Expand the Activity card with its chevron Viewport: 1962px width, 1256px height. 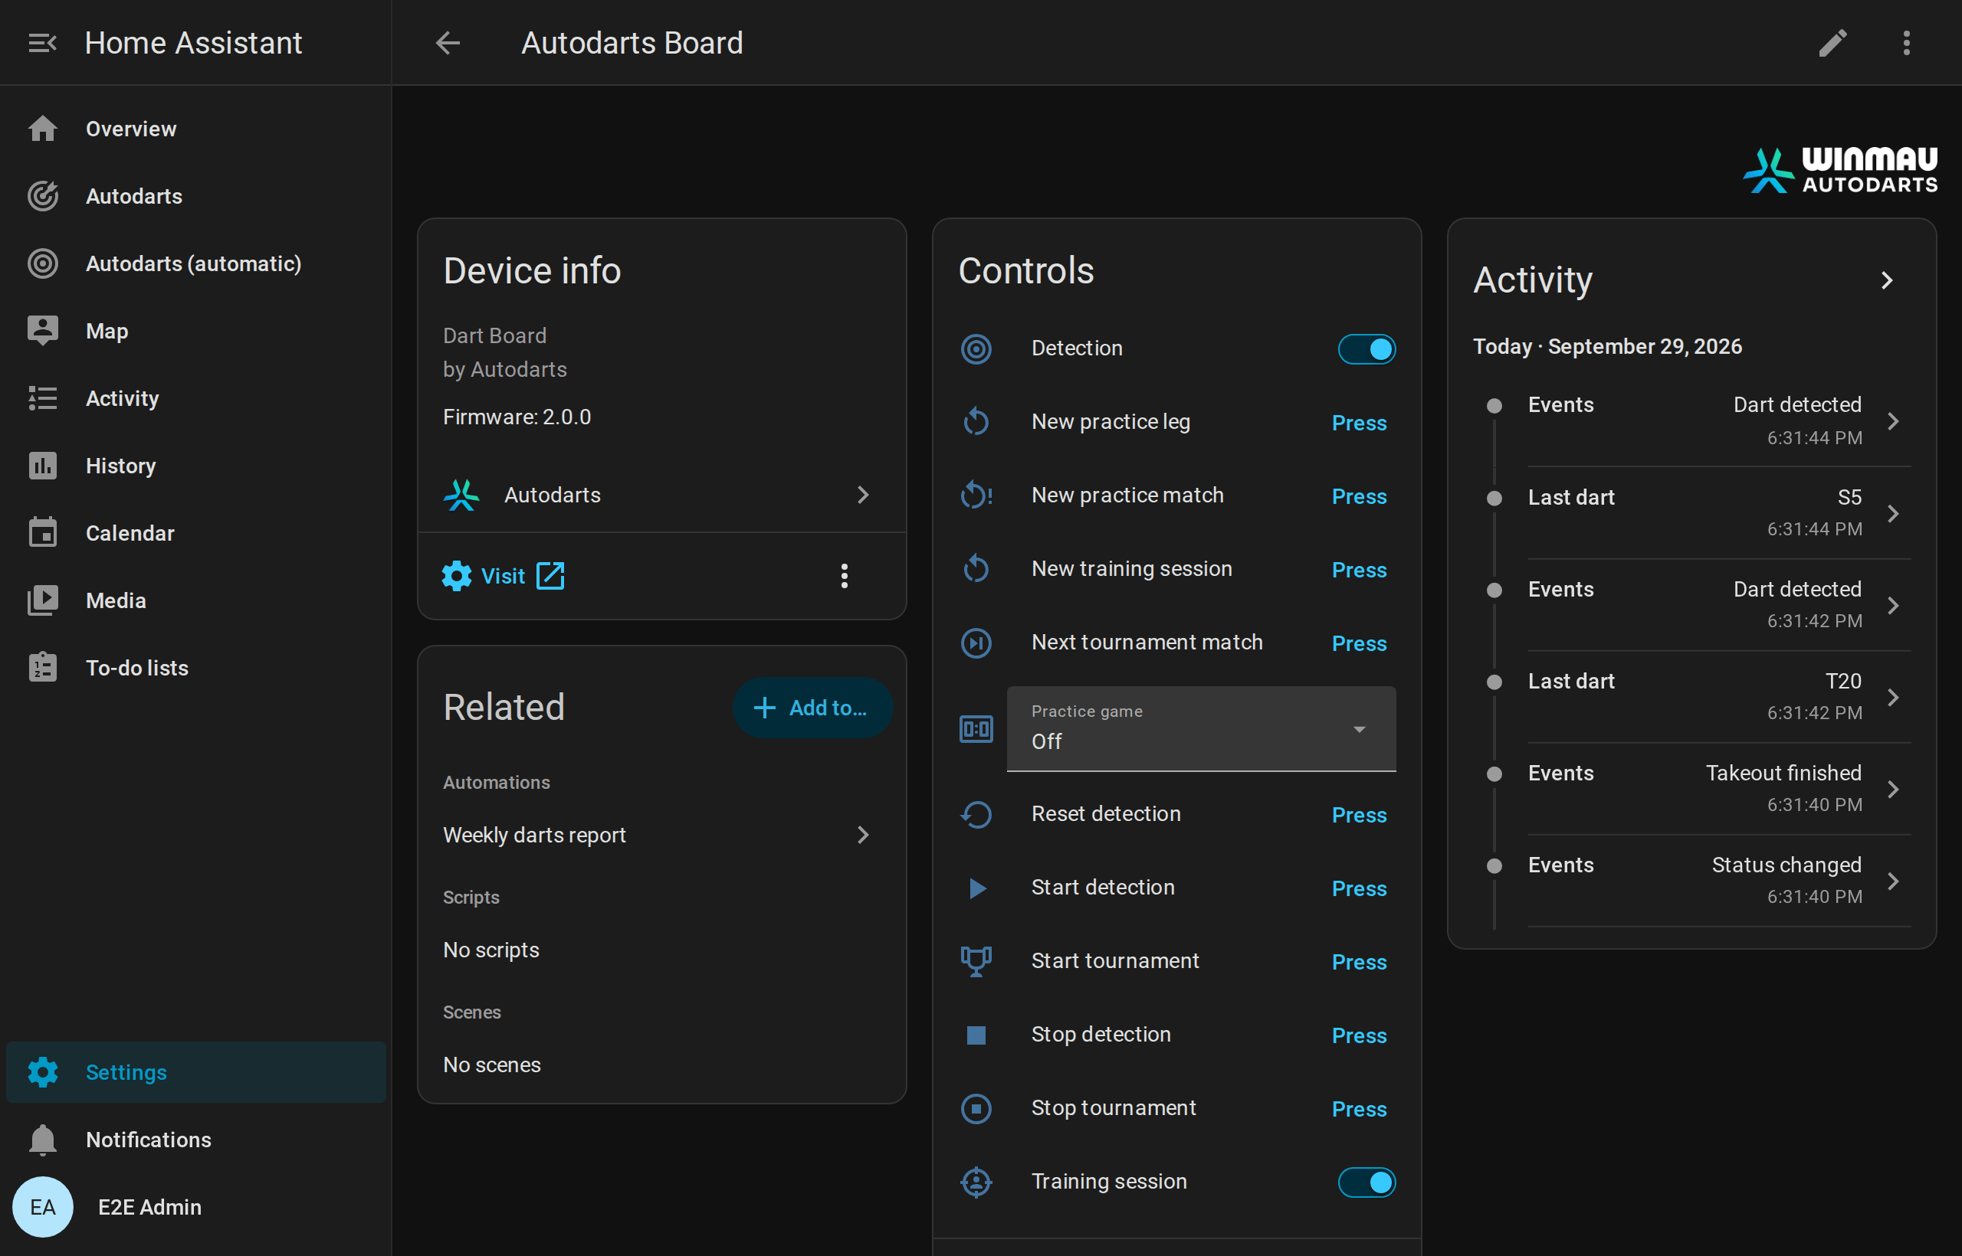(1886, 280)
